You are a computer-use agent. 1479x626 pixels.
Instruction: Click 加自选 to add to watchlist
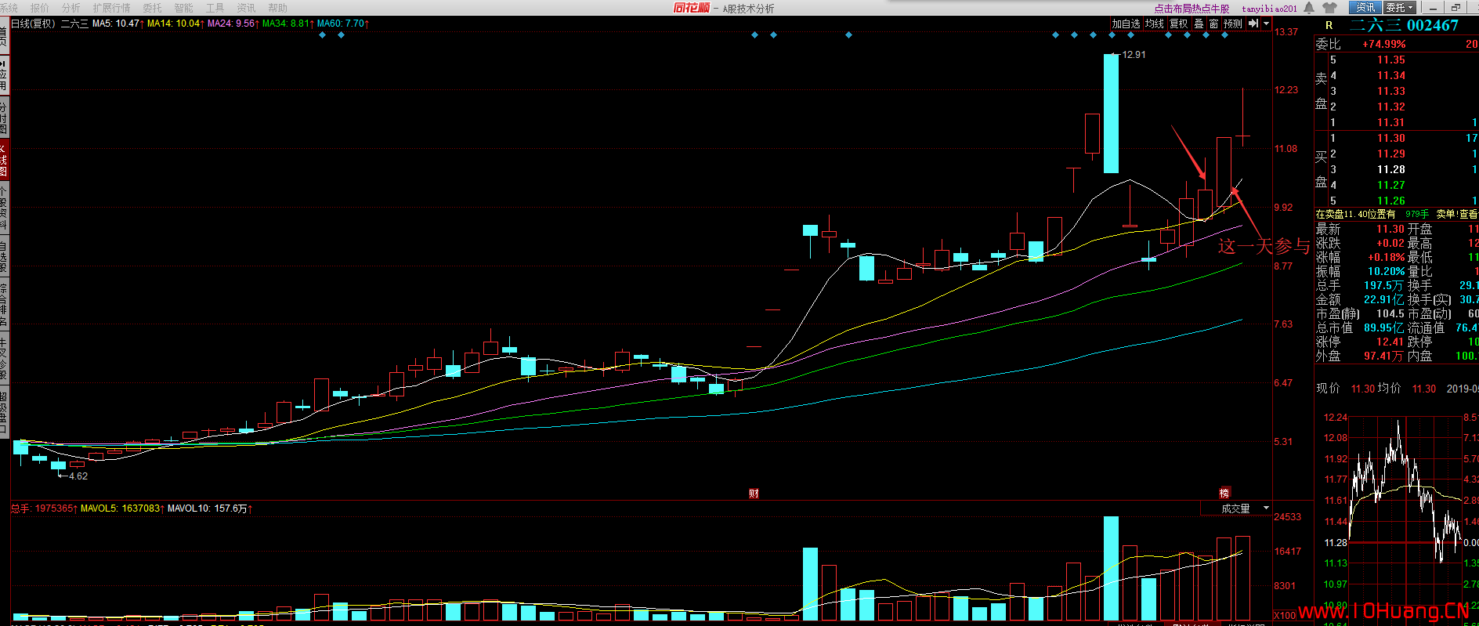tap(1126, 24)
